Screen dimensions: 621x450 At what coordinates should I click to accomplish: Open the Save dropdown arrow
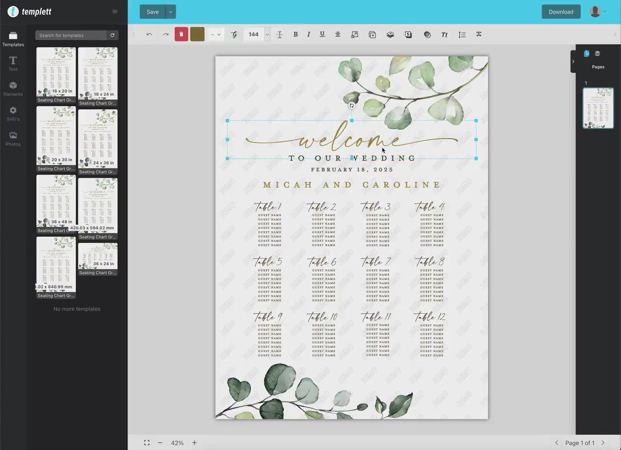[x=171, y=12]
